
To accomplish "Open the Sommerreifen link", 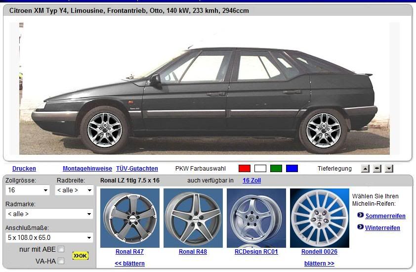I will click(385, 216).
